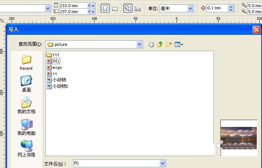Open 我的文档 shortcut
This screenshot has height=168, width=262.
(x=26, y=105)
